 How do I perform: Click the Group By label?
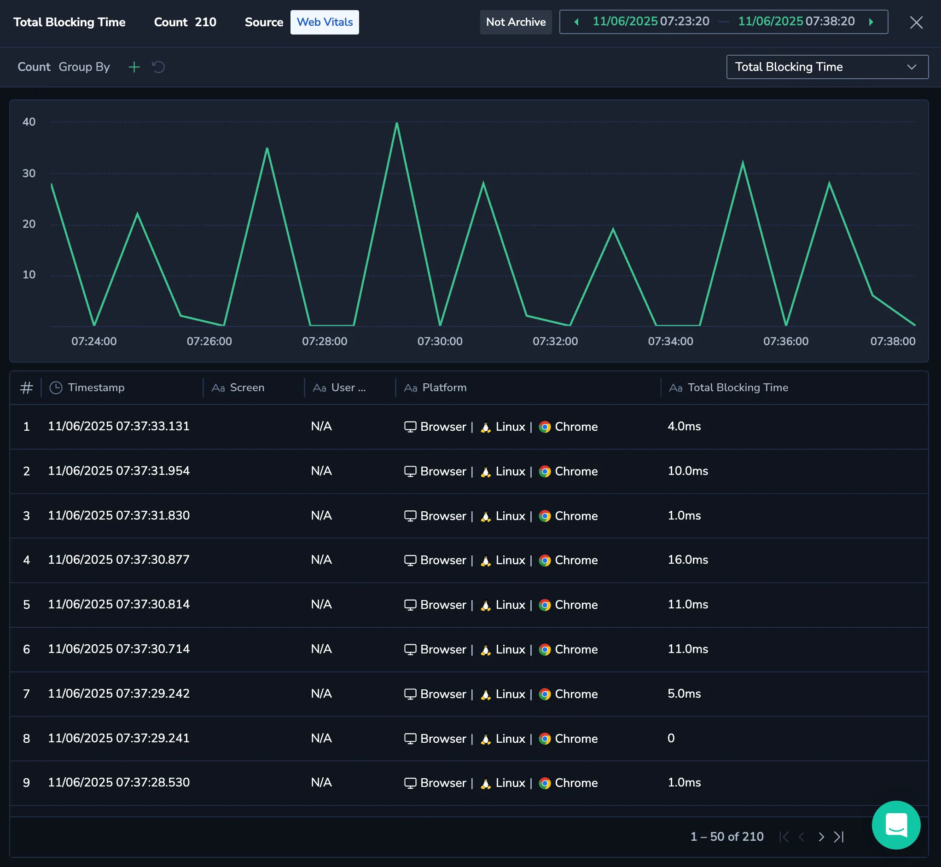click(x=84, y=67)
